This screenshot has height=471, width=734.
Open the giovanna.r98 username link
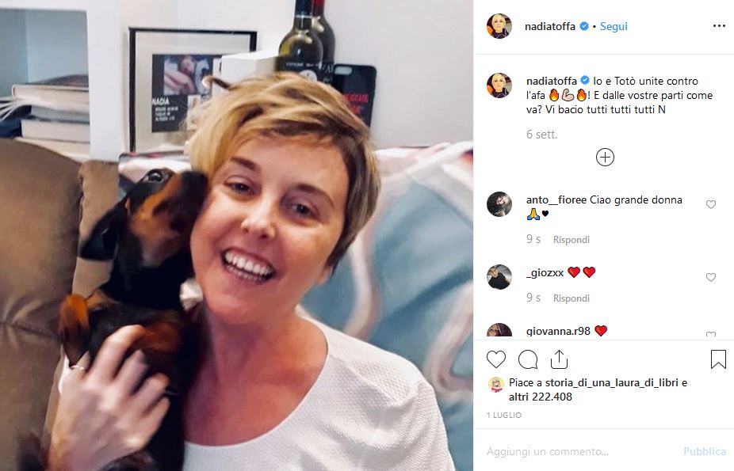click(558, 331)
